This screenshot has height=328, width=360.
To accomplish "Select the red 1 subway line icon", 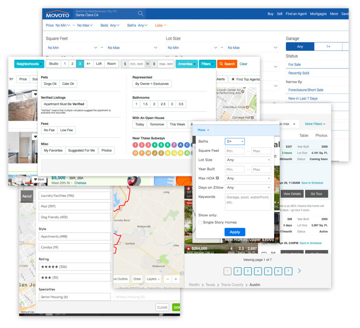I will coord(135,145).
